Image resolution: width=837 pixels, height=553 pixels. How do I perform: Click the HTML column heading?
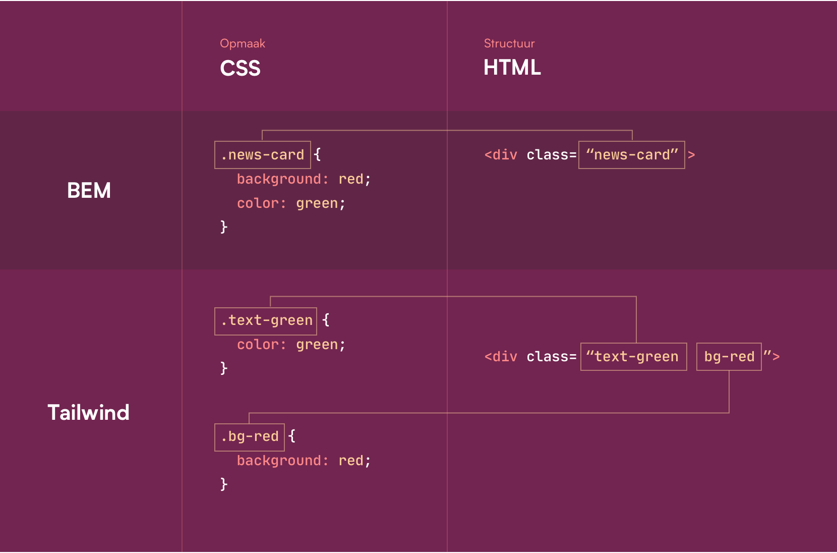tap(512, 68)
